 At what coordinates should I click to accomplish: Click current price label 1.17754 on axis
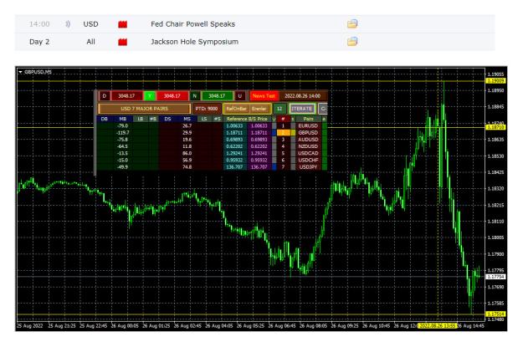[496, 277]
